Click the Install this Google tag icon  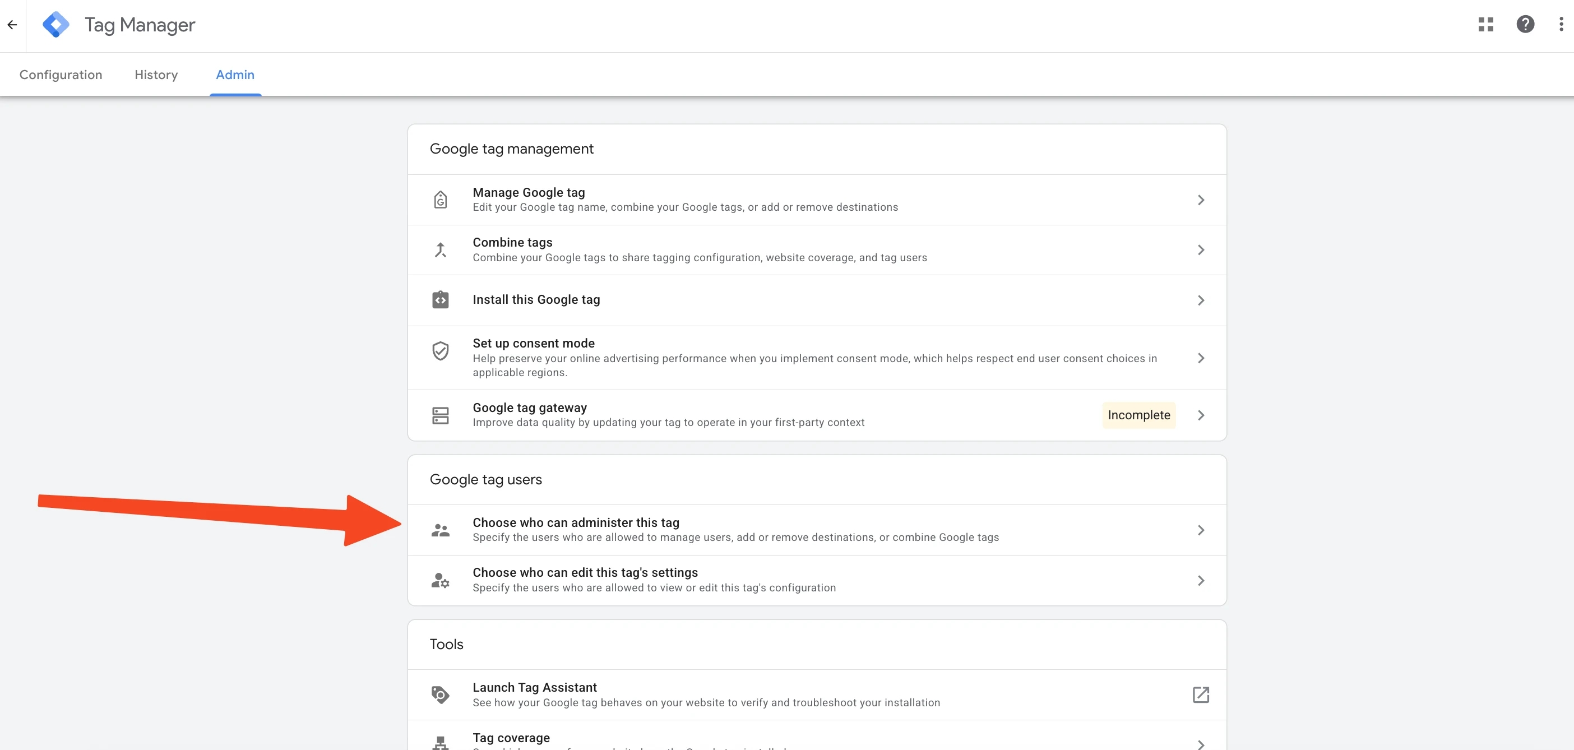coord(440,300)
